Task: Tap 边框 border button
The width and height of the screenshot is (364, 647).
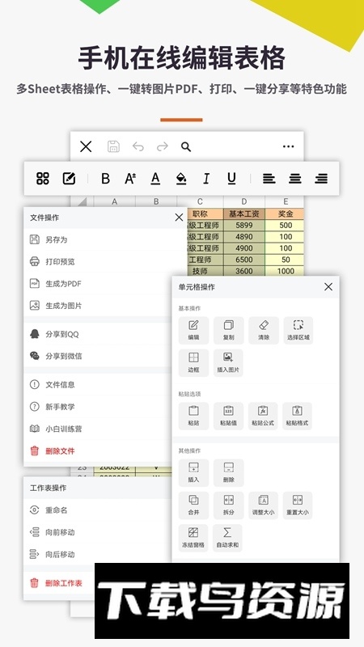Action: click(193, 362)
